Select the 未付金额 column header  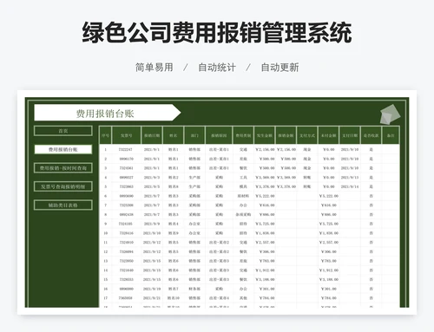pyautogui.click(x=329, y=135)
